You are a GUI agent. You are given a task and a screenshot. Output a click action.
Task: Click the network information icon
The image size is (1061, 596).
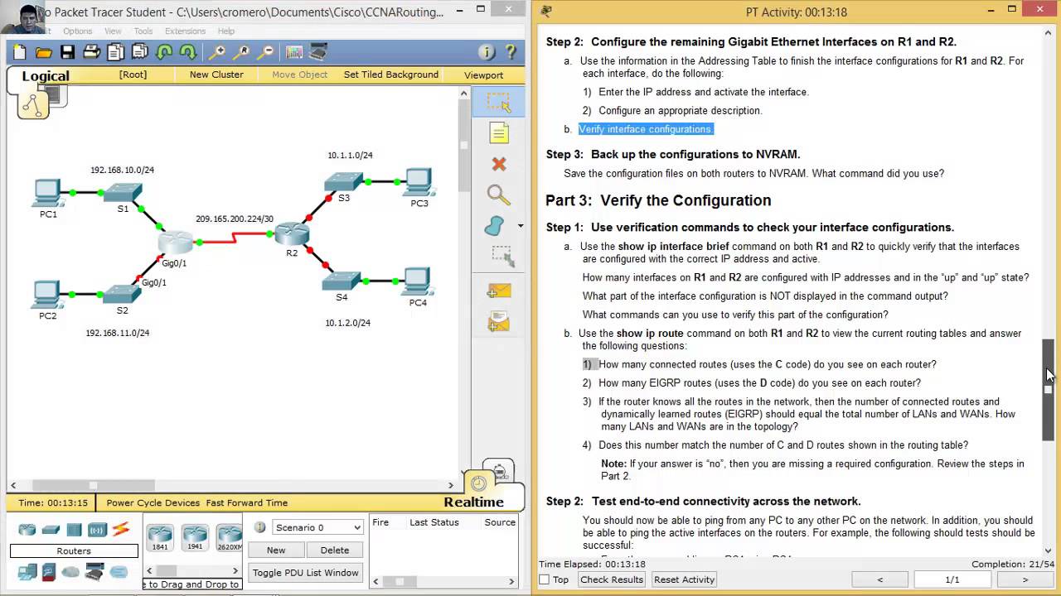(487, 52)
